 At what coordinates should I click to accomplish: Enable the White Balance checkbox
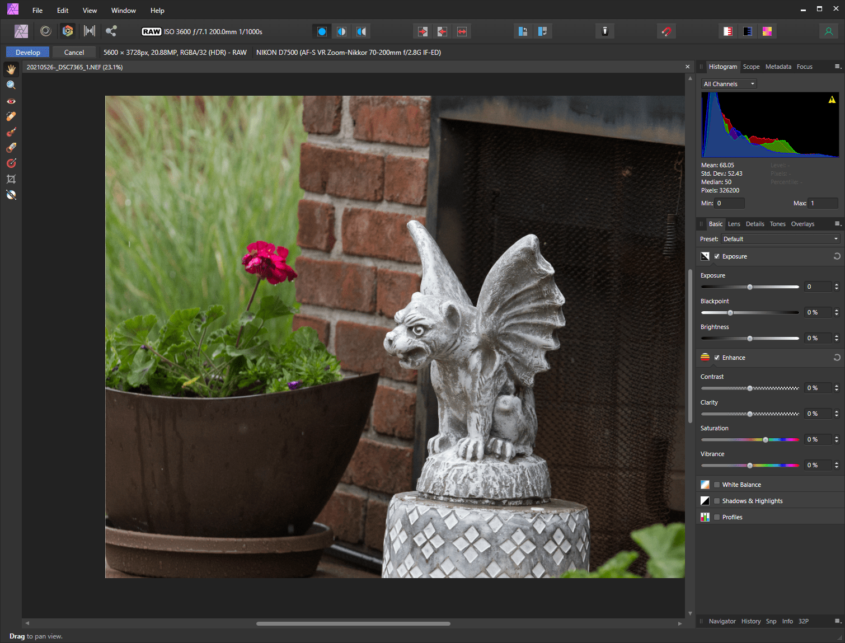point(717,485)
